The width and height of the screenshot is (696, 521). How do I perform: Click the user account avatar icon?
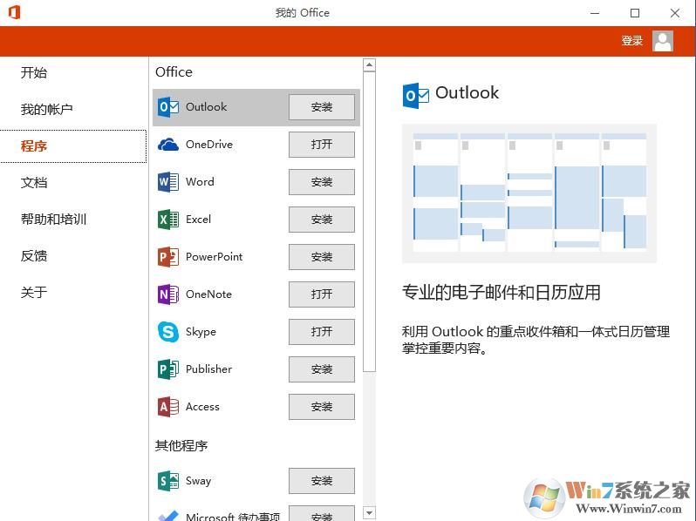coord(663,41)
